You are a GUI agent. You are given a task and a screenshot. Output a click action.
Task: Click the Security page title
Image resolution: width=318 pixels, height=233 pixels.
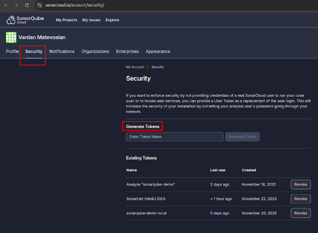(138, 79)
